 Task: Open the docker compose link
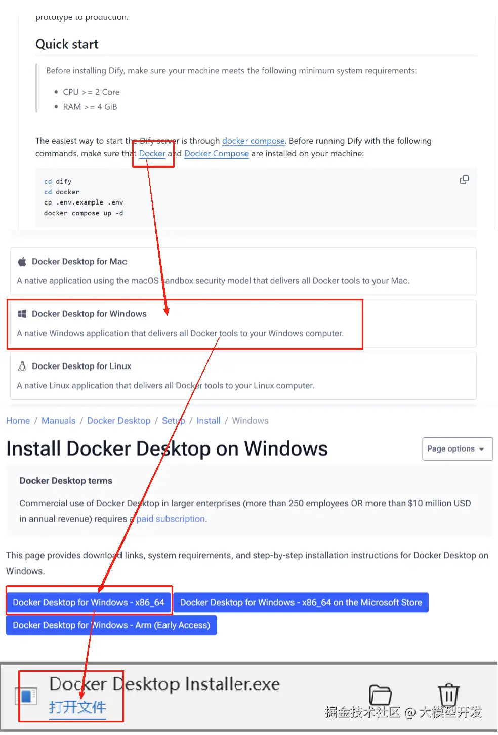(x=254, y=141)
